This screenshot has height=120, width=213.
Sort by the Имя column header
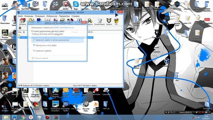20,32
